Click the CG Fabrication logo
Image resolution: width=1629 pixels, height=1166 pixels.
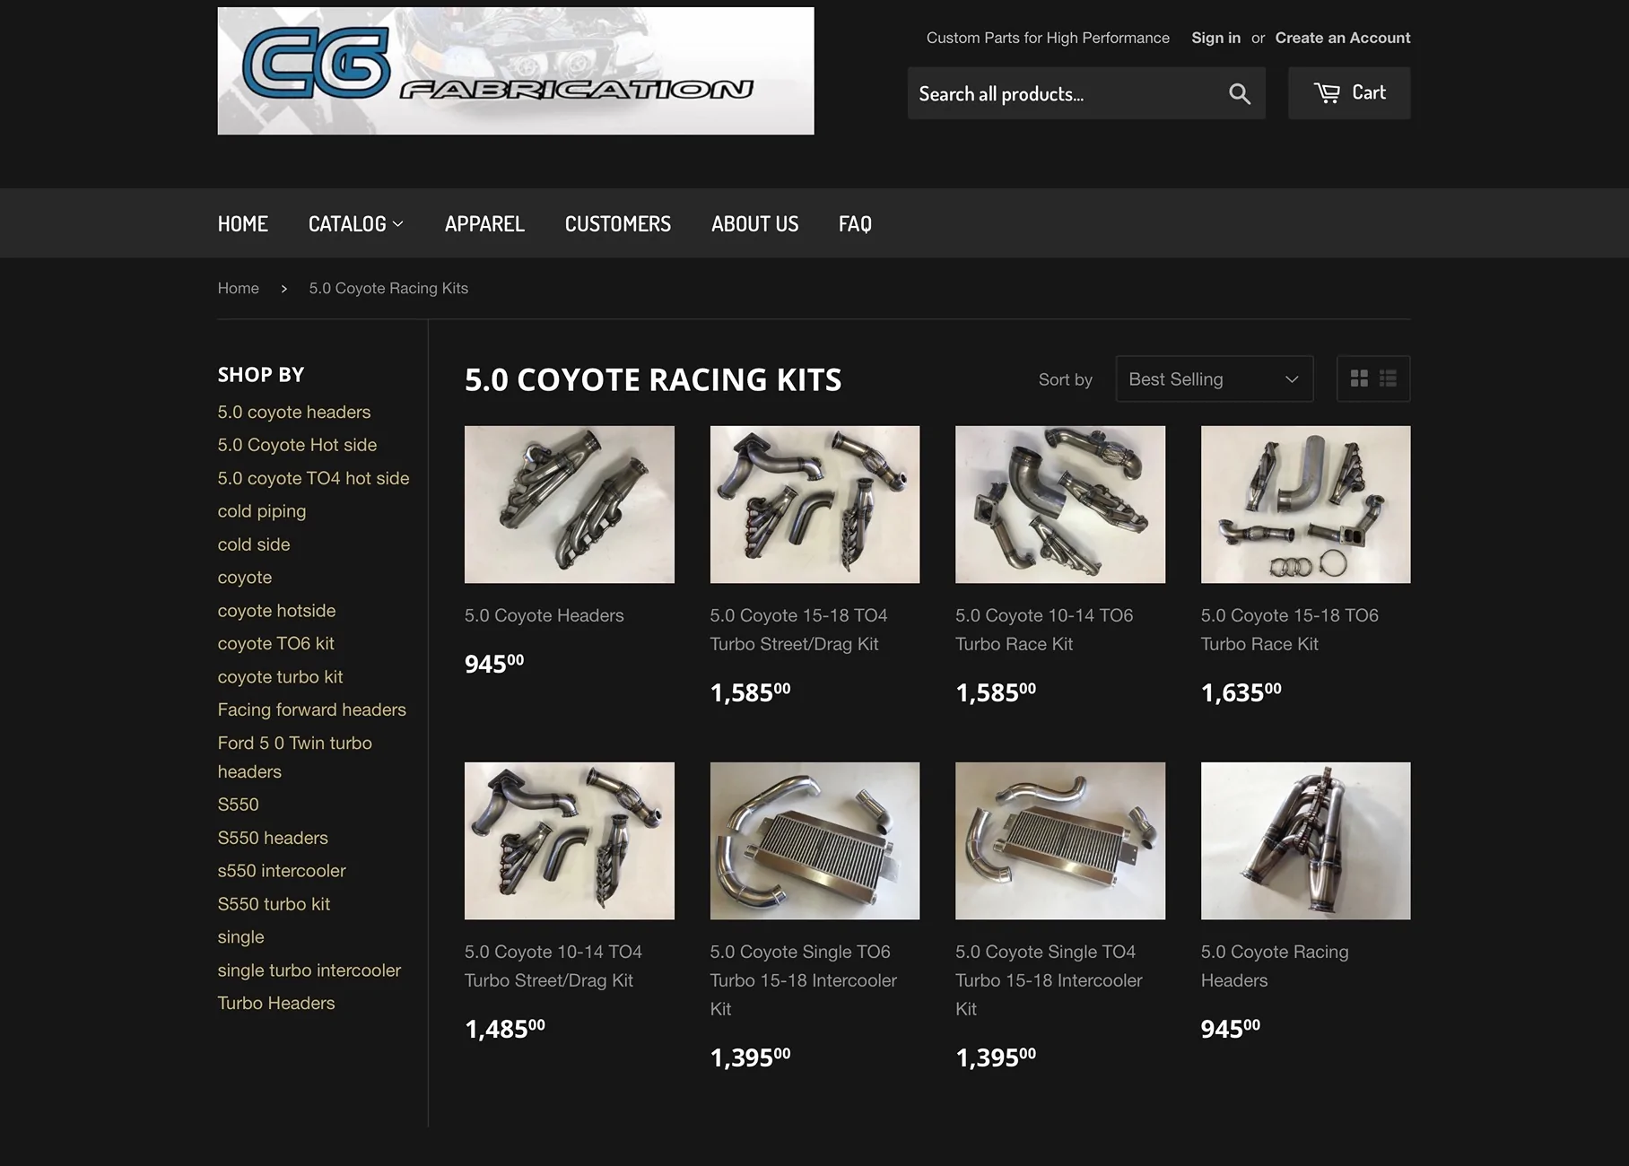coord(516,71)
